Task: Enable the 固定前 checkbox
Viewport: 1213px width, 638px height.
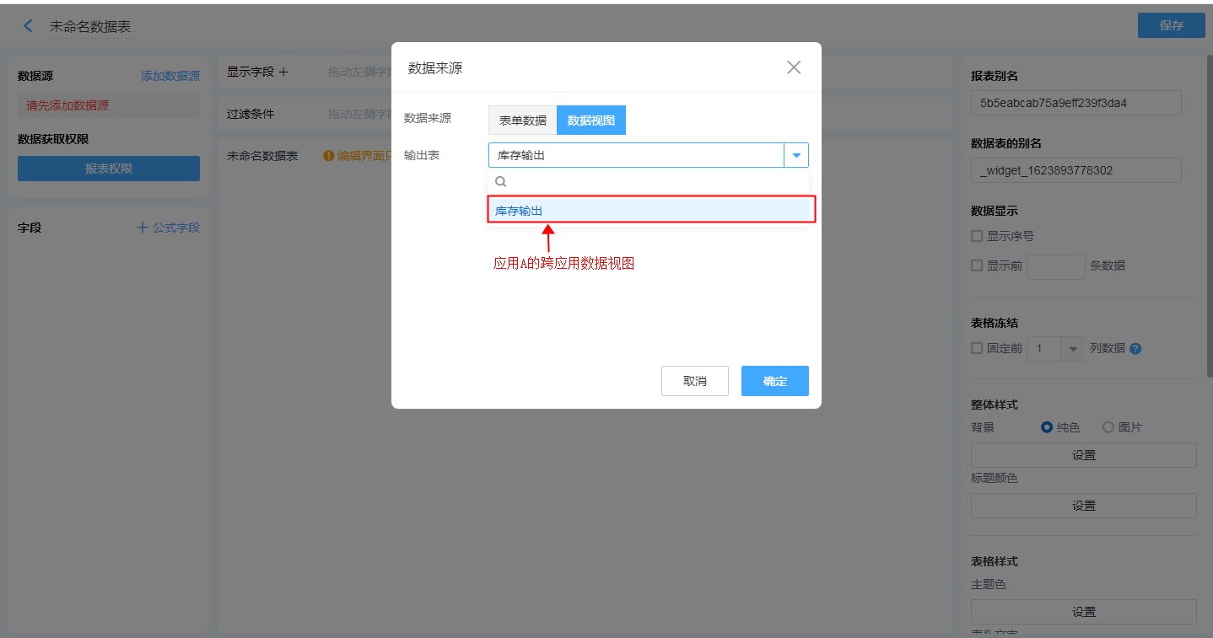Action: point(977,348)
